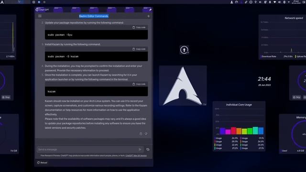Open the Arch Linux application launcher
Screen dimensions: 306x172
point(2,2)
